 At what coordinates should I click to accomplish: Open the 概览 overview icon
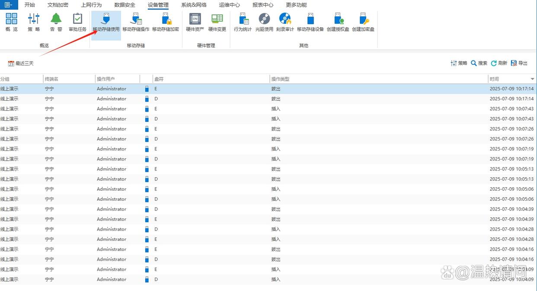12,22
